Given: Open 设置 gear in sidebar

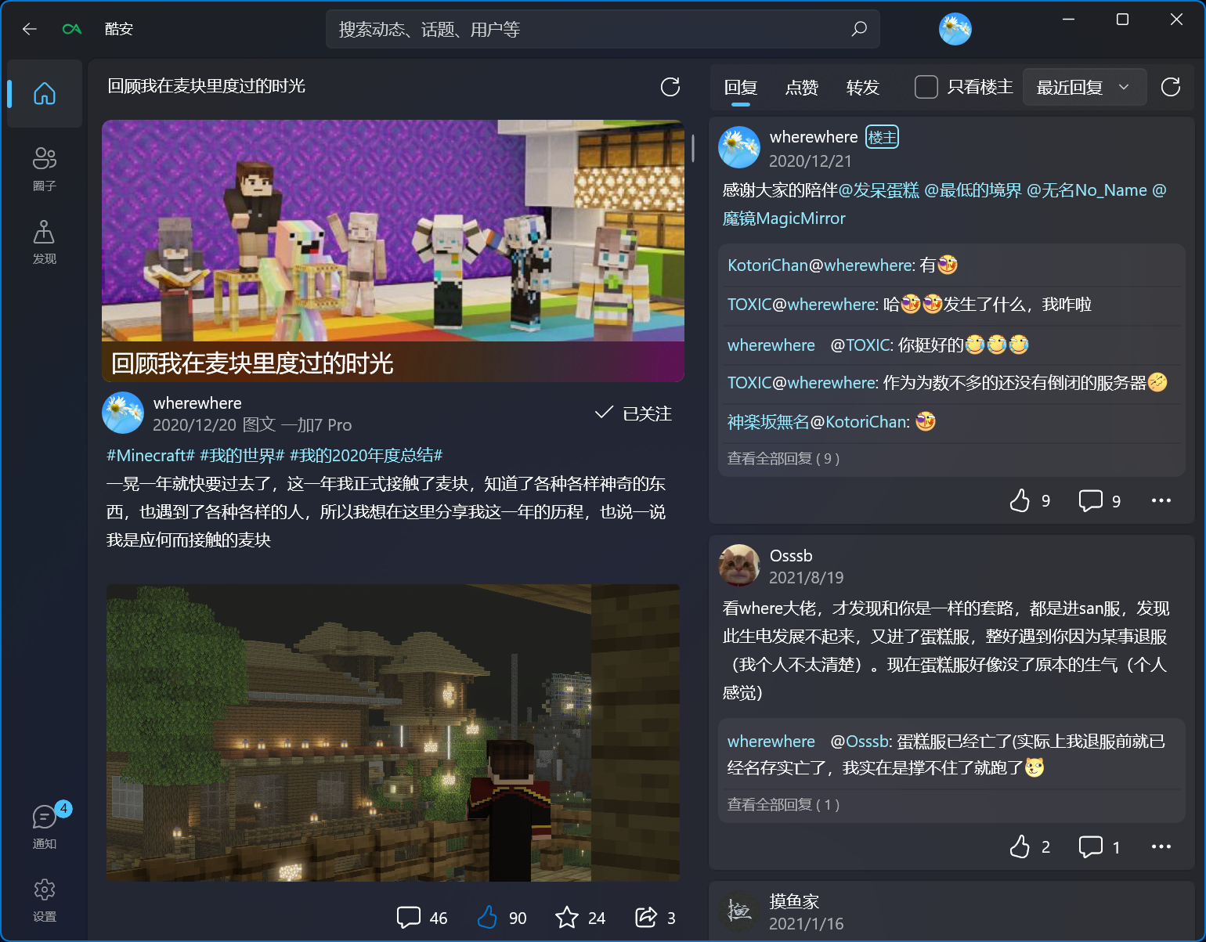Looking at the screenshot, I should pos(45,900).
